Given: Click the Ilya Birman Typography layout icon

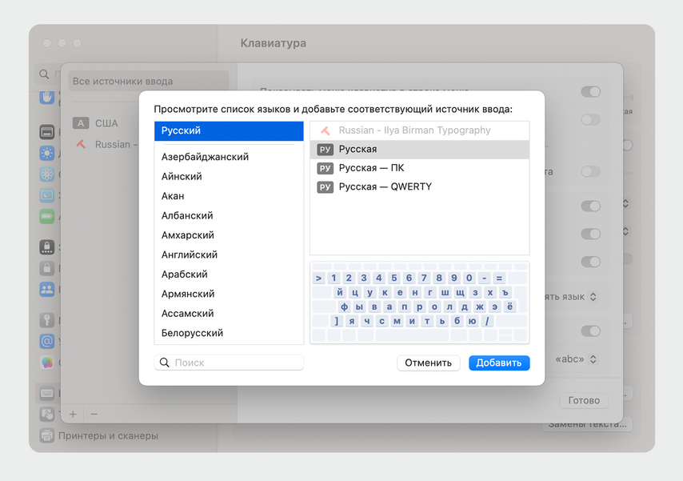Looking at the screenshot, I should point(325,130).
